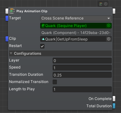The width and height of the screenshot is (121, 113).
Task: Click the Play Animation Clip node icon
Action: point(12,11)
